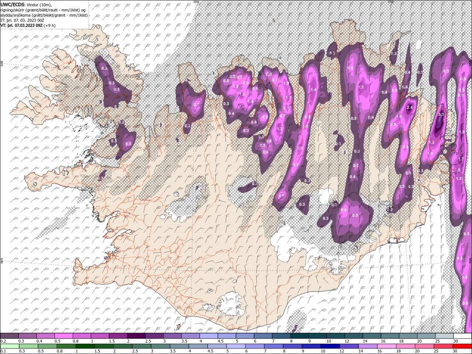Select the upper-scale swatch above 14
The image size is (472, 354).
click(372, 336)
